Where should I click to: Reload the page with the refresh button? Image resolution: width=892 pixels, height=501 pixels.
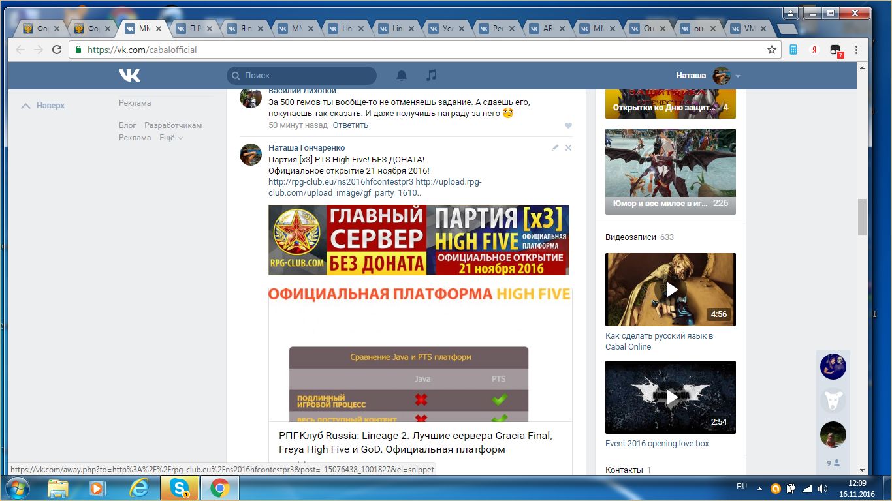click(57, 50)
